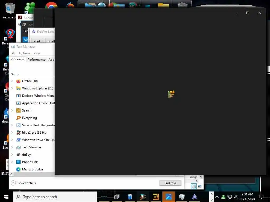This screenshot has width=270, height=202.
Task: Click the End task button
Action: (x=170, y=183)
